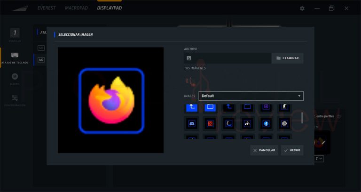
Task: Open settings gear in title bar
Action: tap(302, 8)
